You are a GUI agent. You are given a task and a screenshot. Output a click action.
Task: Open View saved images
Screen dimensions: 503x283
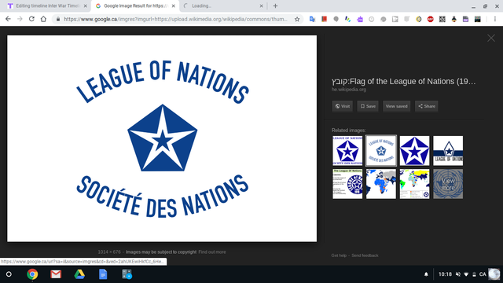click(396, 106)
